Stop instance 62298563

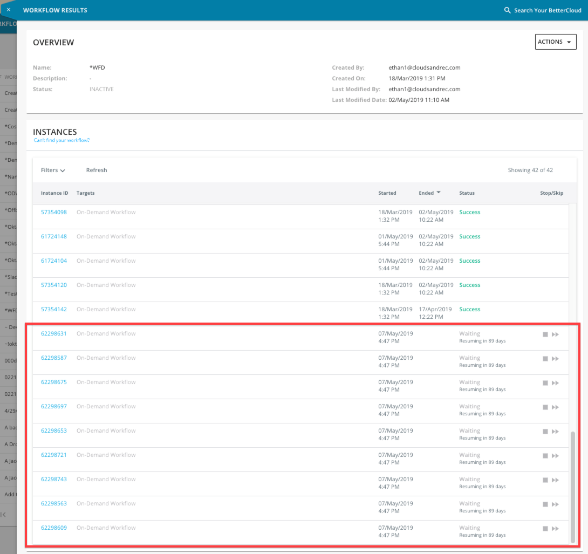[545, 504]
